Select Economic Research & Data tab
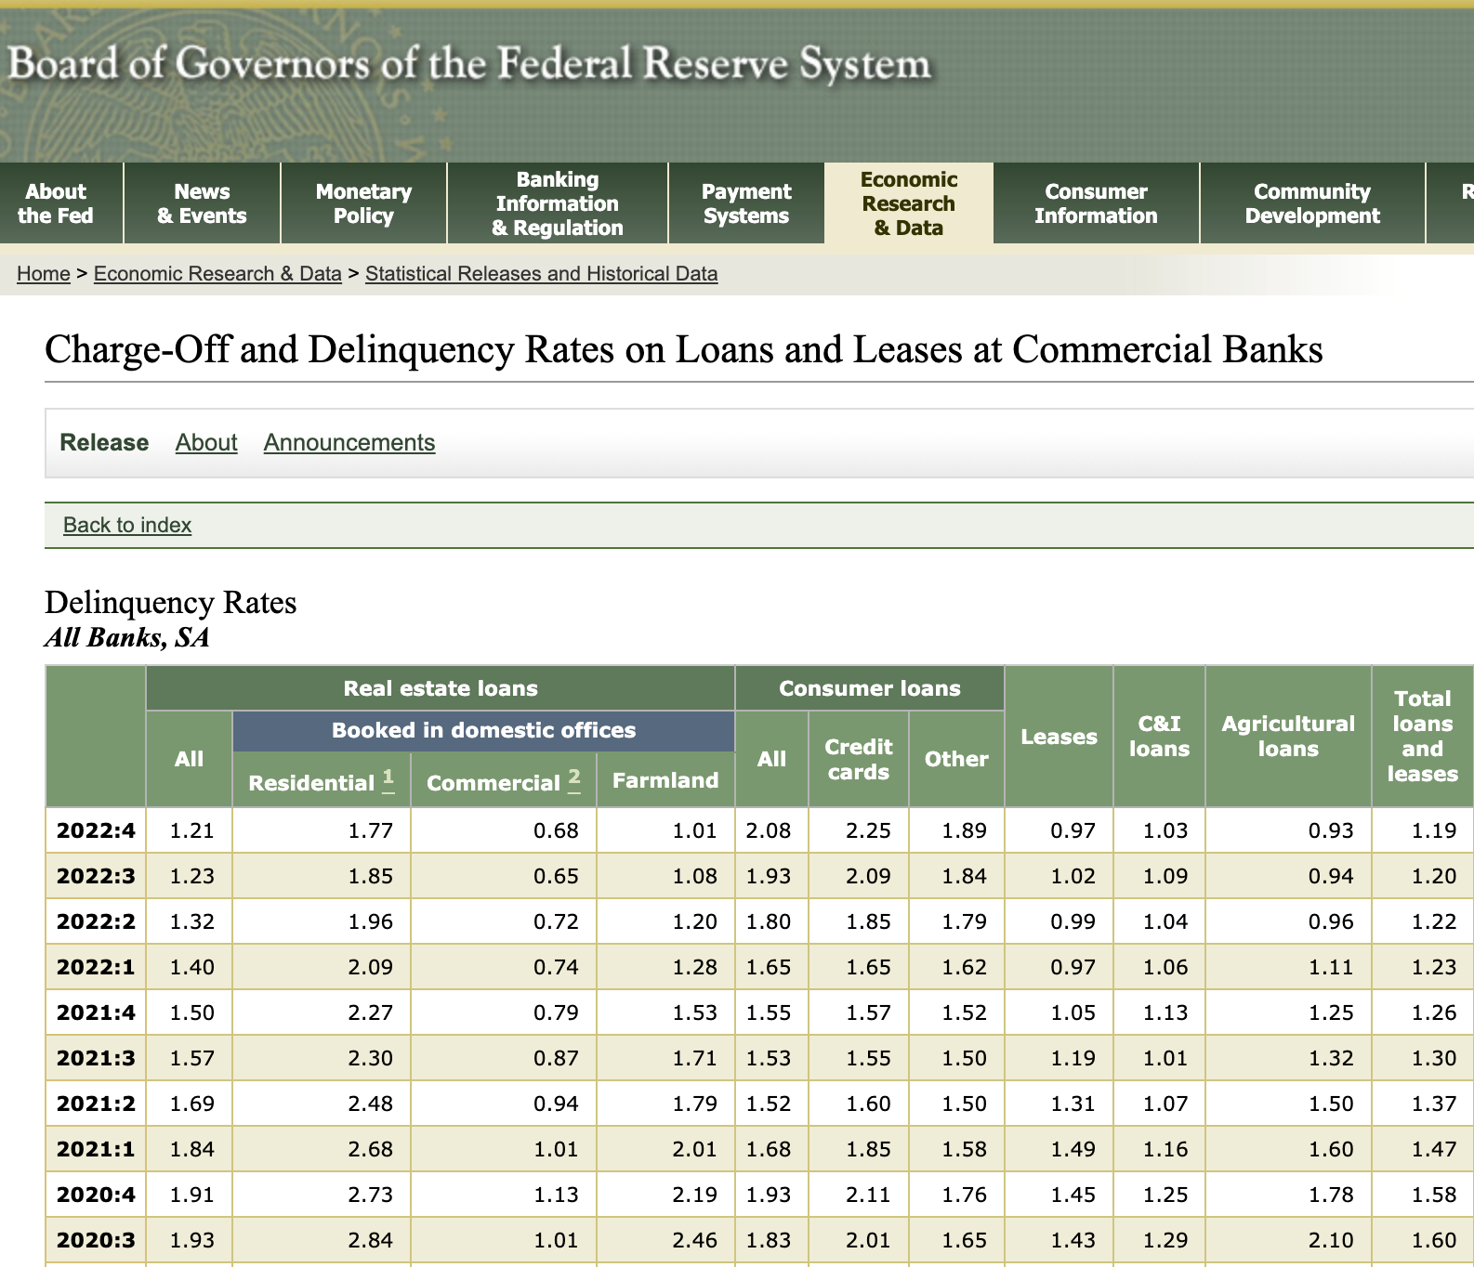Image resolution: width=1474 pixels, height=1267 pixels. (909, 203)
